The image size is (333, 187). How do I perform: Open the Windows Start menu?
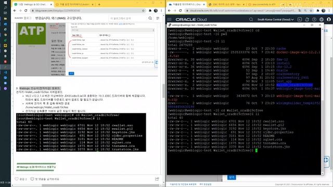point(5,3)
